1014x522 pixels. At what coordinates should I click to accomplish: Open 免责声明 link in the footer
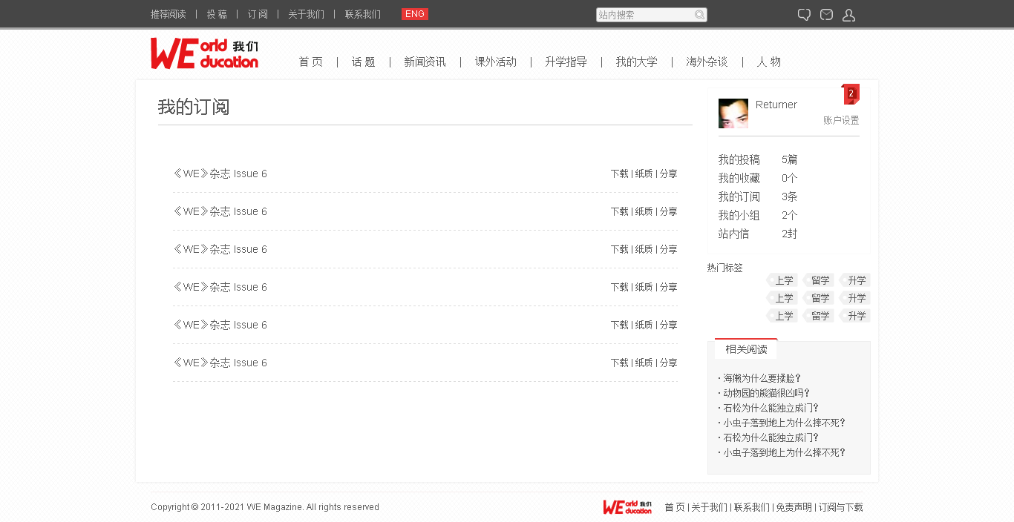[x=794, y=507]
